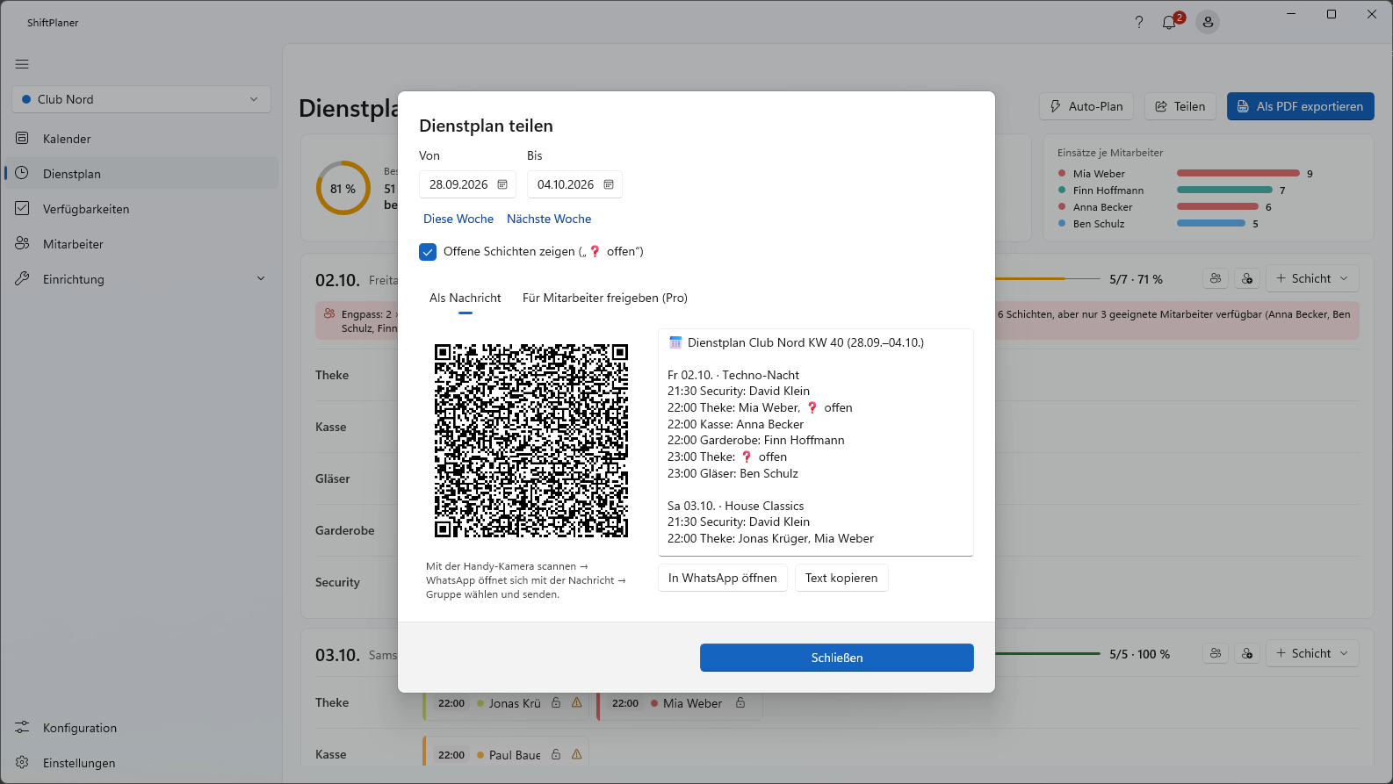Open the Club Nord location dropdown
The image size is (1393, 784).
[141, 99]
